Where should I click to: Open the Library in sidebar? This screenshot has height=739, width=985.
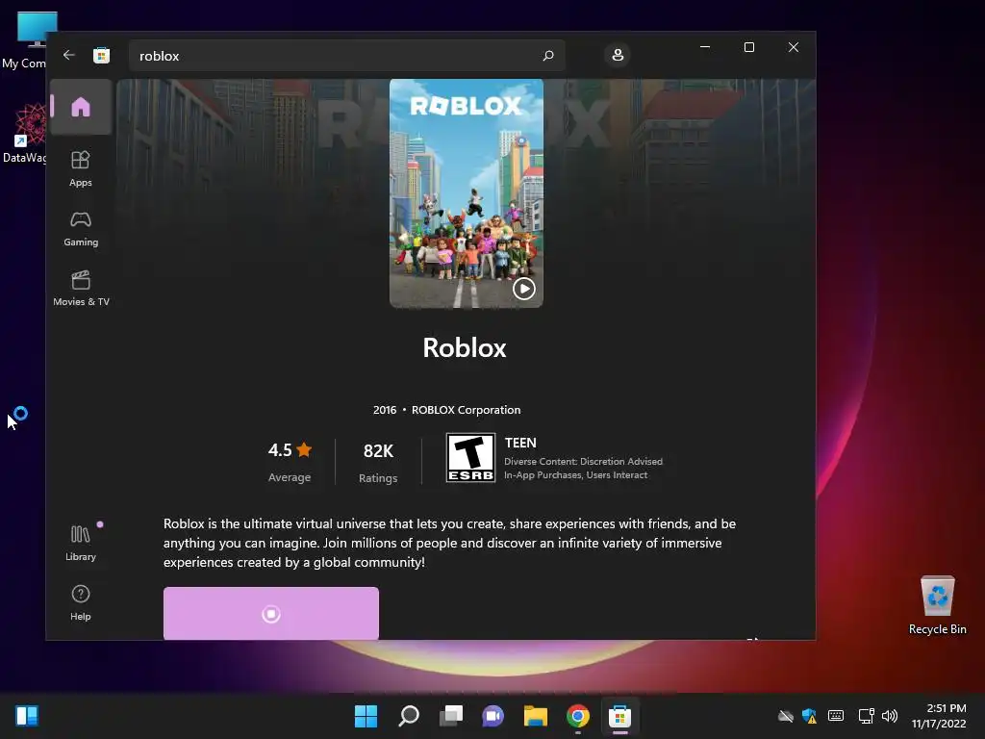(81, 543)
